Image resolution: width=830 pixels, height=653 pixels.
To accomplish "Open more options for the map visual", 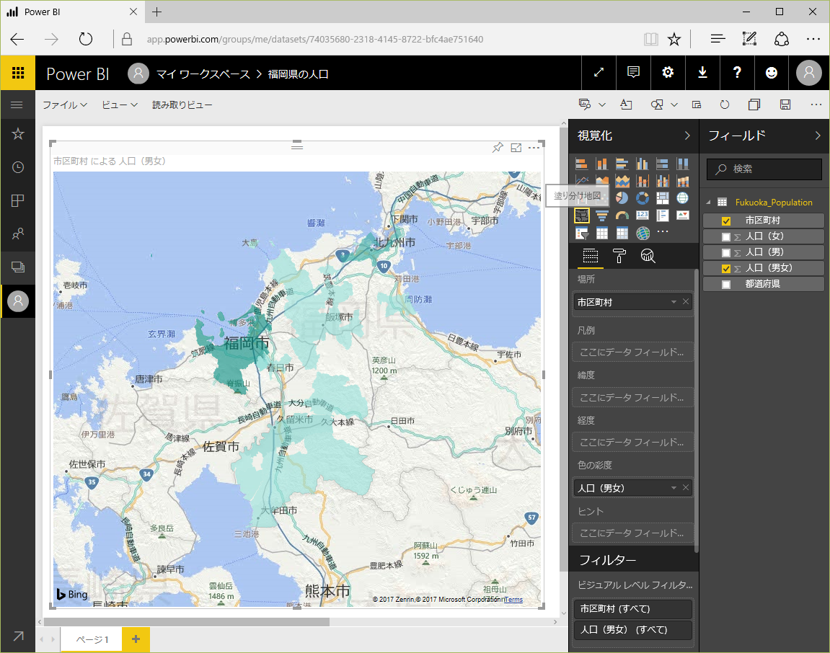I will pyautogui.click(x=534, y=148).
